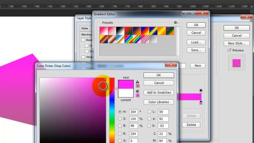
Task: Click the new color magenta swatch
Action: point(126,84)
